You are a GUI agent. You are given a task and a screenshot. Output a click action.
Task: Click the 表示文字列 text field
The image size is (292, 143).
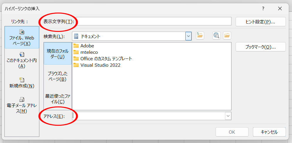pos(154,21)
